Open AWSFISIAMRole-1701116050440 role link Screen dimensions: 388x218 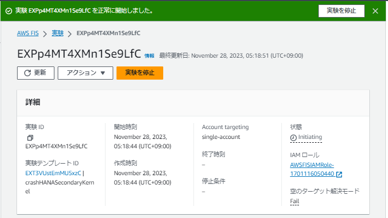pos(313,169)
